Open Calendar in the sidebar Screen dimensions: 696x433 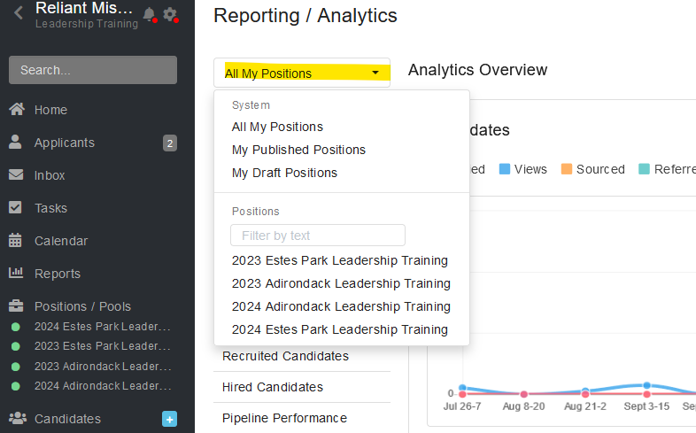[x=60, y=241]
